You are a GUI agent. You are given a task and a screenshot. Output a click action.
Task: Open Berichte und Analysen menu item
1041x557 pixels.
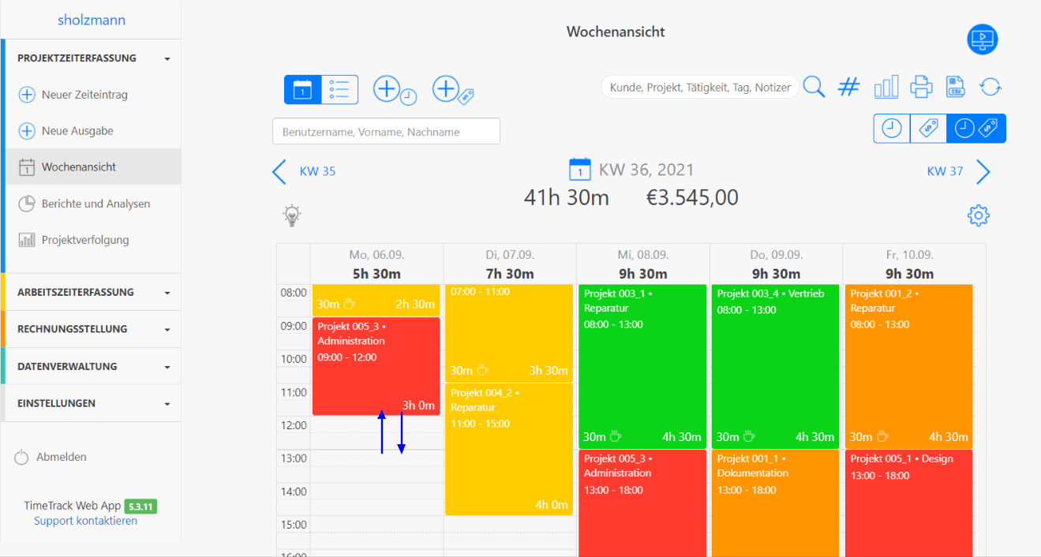pos(95,204)
